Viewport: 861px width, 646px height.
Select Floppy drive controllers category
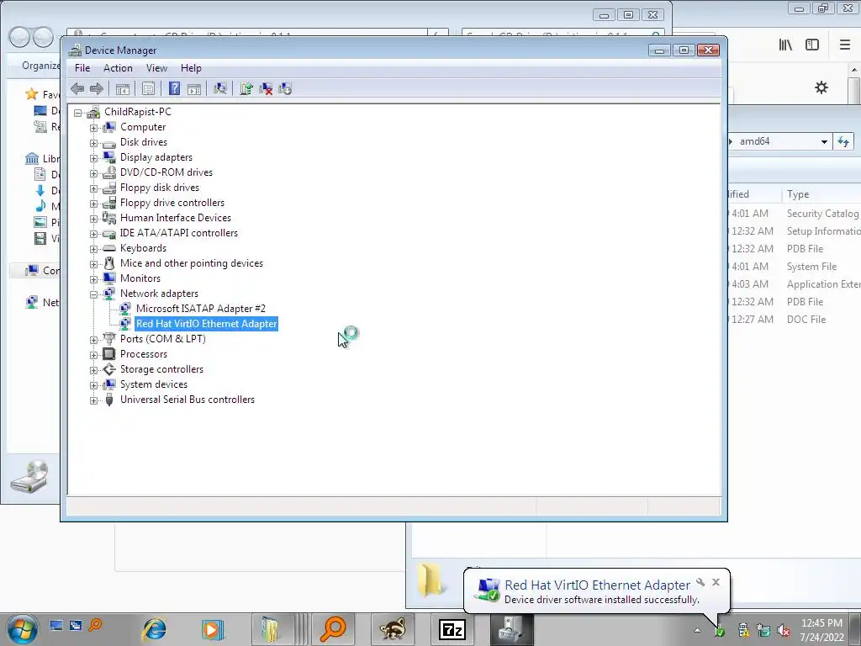pos(172,203)
